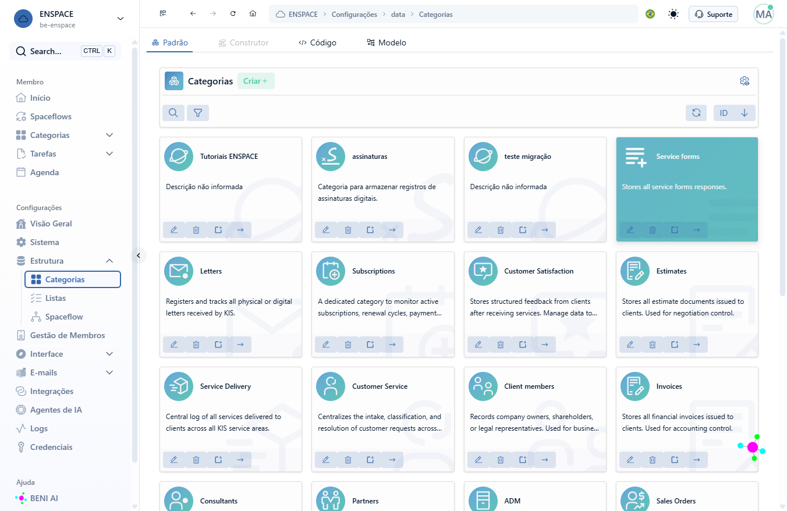The width and height of the screenshot is (787, 511).
Task: Expand the E-mails sidebar section
Action: 109,372
